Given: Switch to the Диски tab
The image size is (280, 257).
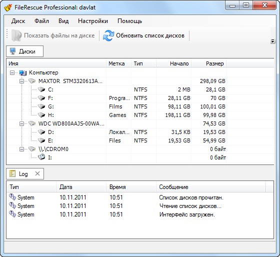Looking at the screenshot, I should tap(24, 51).
